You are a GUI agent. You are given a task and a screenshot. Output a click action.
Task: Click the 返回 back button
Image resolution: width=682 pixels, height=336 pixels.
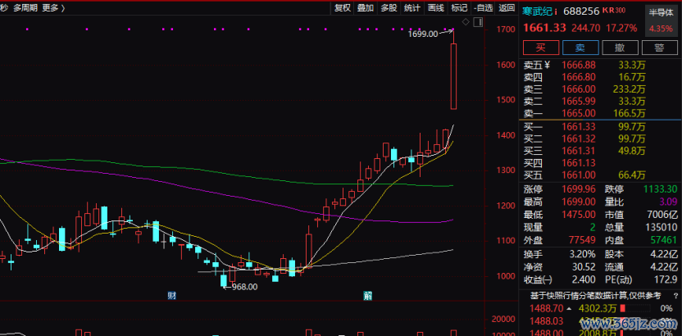point(507,8)
